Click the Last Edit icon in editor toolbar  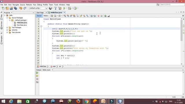[x=52, y=16]
